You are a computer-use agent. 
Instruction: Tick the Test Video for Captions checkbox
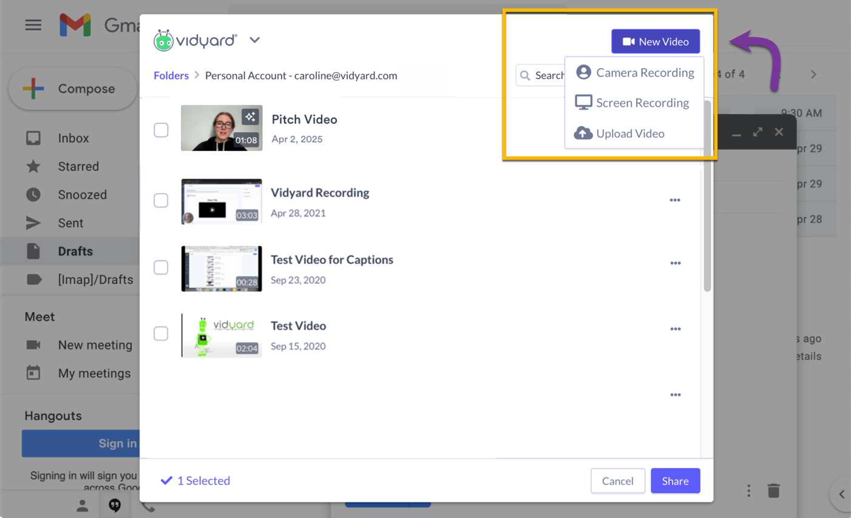(161, 267)
